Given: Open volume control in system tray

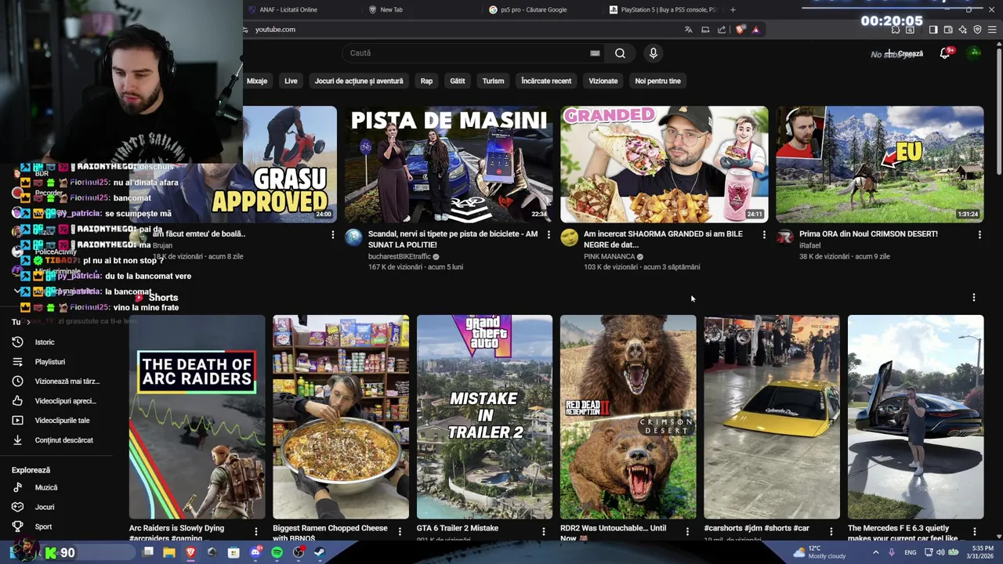Looking at the screenshot, I should (940, 552).
